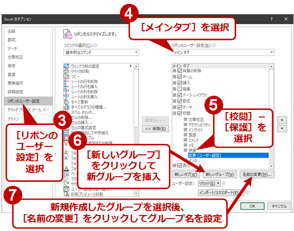This screenshot has height=231, width=294.
Task: Select the クイック印刷 command icon
Action: click(x=66, y=71)
